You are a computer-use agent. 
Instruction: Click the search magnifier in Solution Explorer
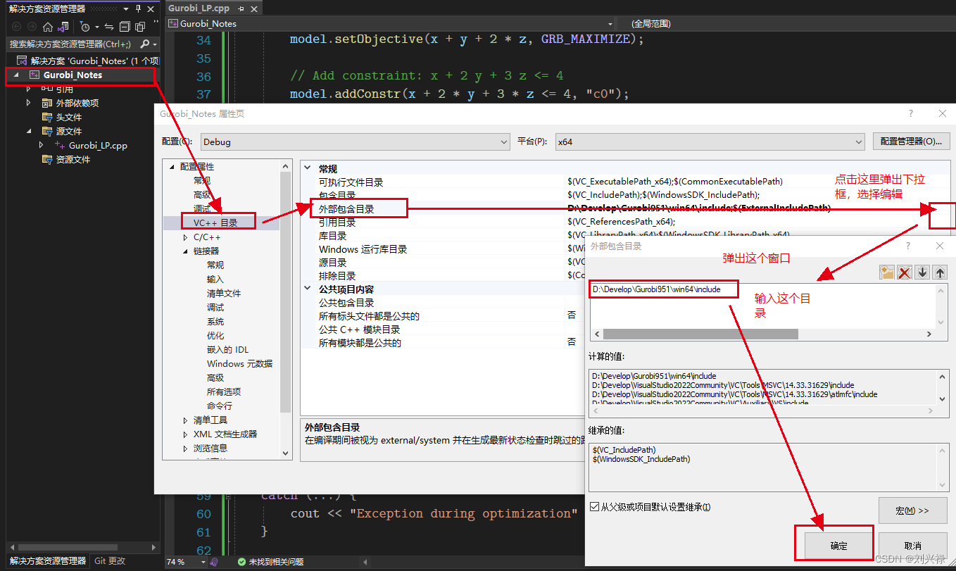(x=145, y=44)
